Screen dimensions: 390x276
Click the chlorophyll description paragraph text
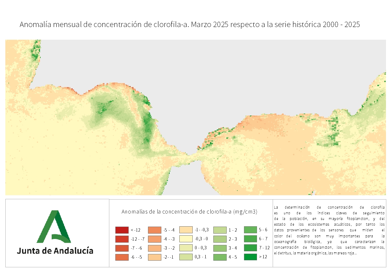click(x=329, y=230)
